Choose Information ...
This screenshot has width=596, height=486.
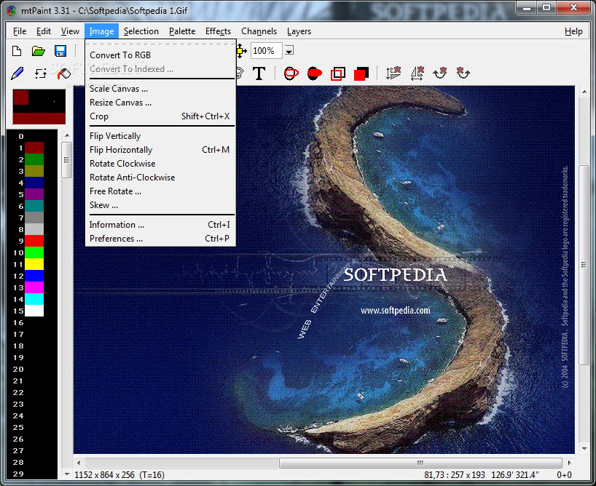pos(160,225)
